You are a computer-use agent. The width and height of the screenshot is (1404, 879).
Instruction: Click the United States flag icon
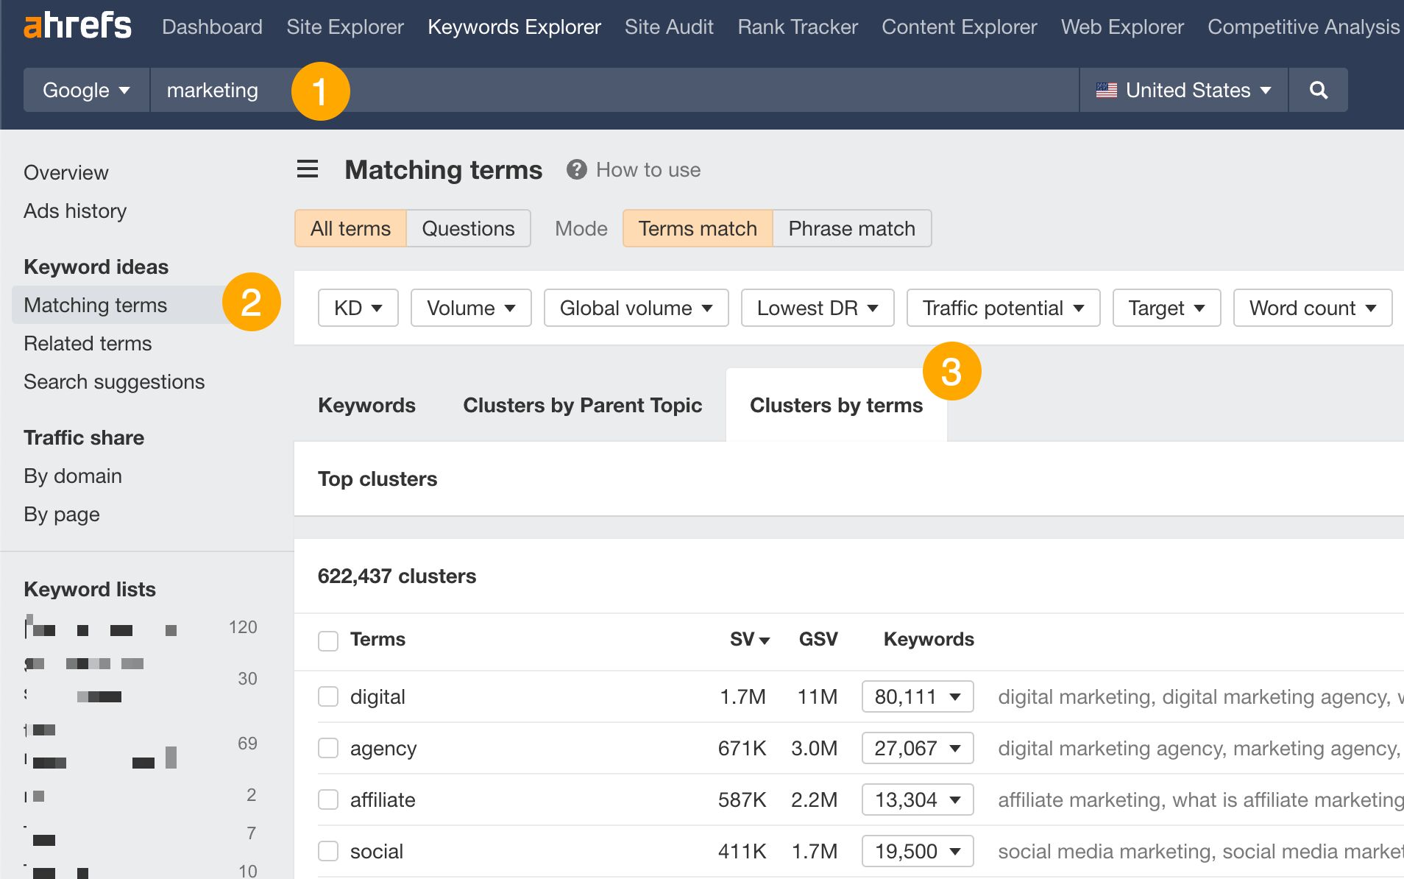1107,90
